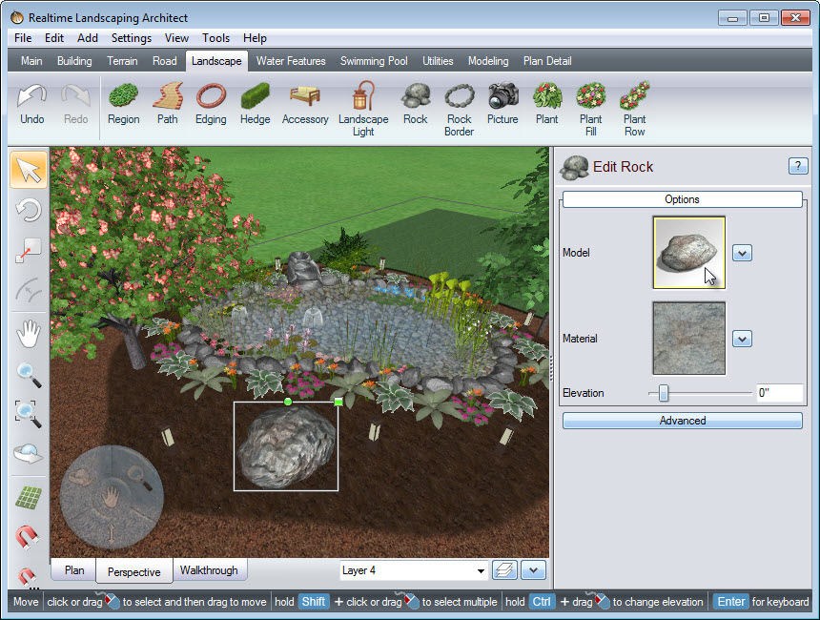Screen dimensions: 820x620
Task: Expand the view options chevron near layers
Action: pyautogui.click(x=533, y=569)
